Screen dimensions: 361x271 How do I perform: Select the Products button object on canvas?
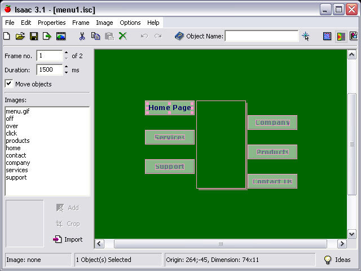[x=272, y=152]
